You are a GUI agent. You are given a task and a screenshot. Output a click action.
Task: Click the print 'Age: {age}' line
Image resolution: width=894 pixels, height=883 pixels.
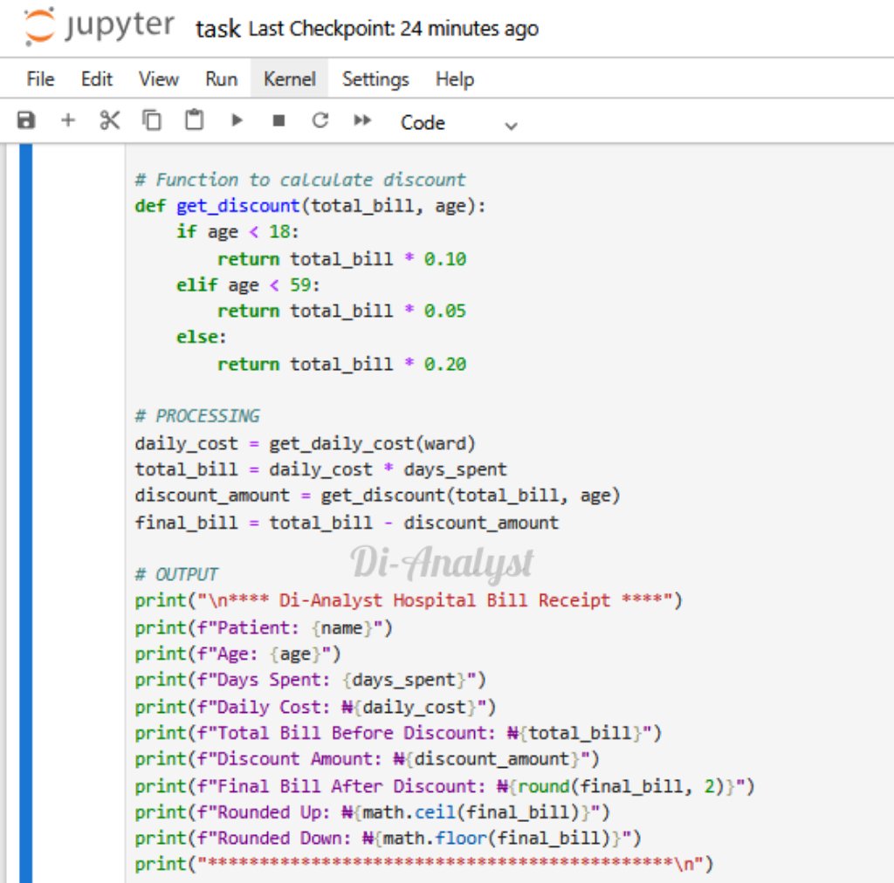[237, 654]
